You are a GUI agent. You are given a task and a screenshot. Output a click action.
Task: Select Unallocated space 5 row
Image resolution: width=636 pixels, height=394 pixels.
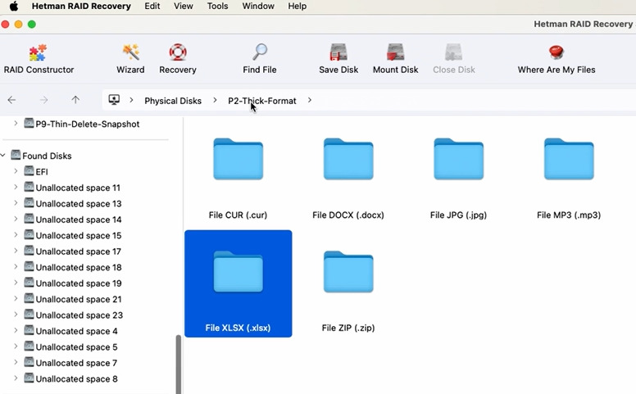point(76,346)
